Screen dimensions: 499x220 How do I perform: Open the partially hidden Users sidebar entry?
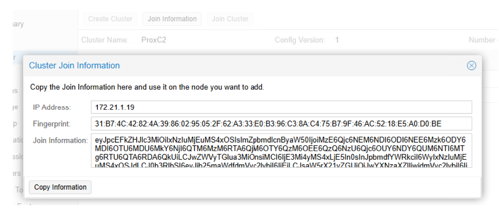point(16,173)
